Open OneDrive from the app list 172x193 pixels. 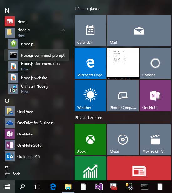point(37,112)
